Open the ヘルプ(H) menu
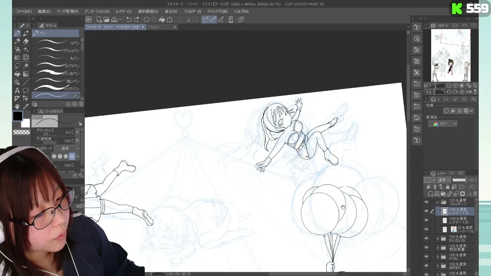 point(241,11)
